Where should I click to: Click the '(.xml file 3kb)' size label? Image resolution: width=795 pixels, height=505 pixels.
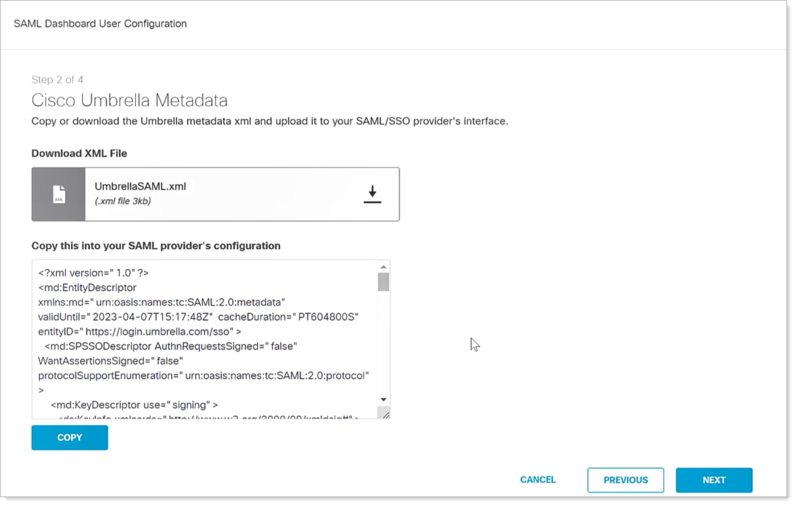coord(123,201)
